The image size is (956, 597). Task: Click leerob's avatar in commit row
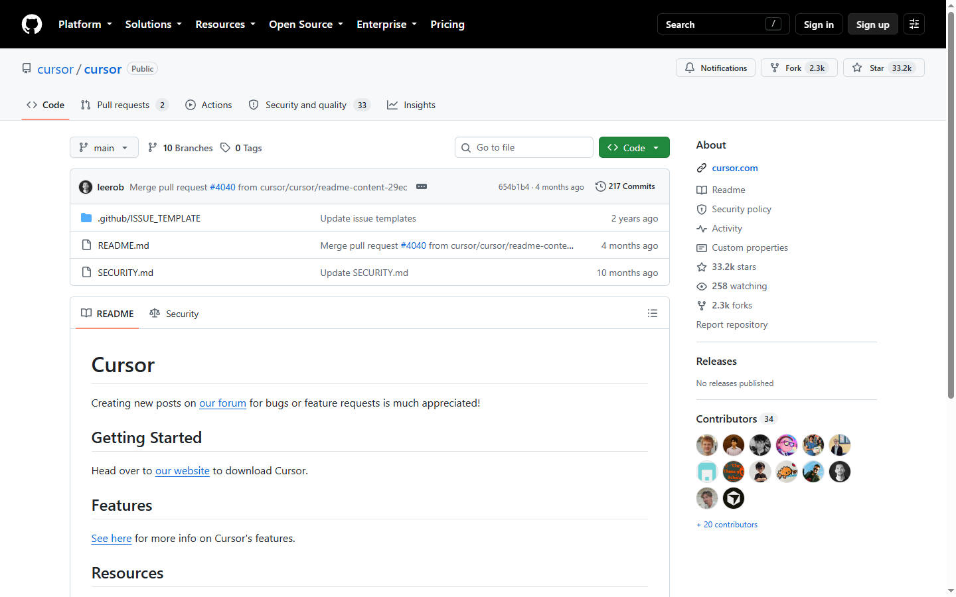tap(86, 187)
